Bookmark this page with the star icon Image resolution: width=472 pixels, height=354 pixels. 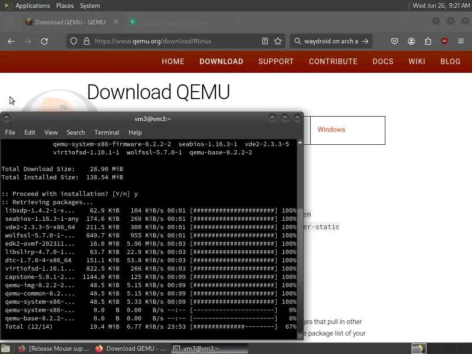click(278, 41)
